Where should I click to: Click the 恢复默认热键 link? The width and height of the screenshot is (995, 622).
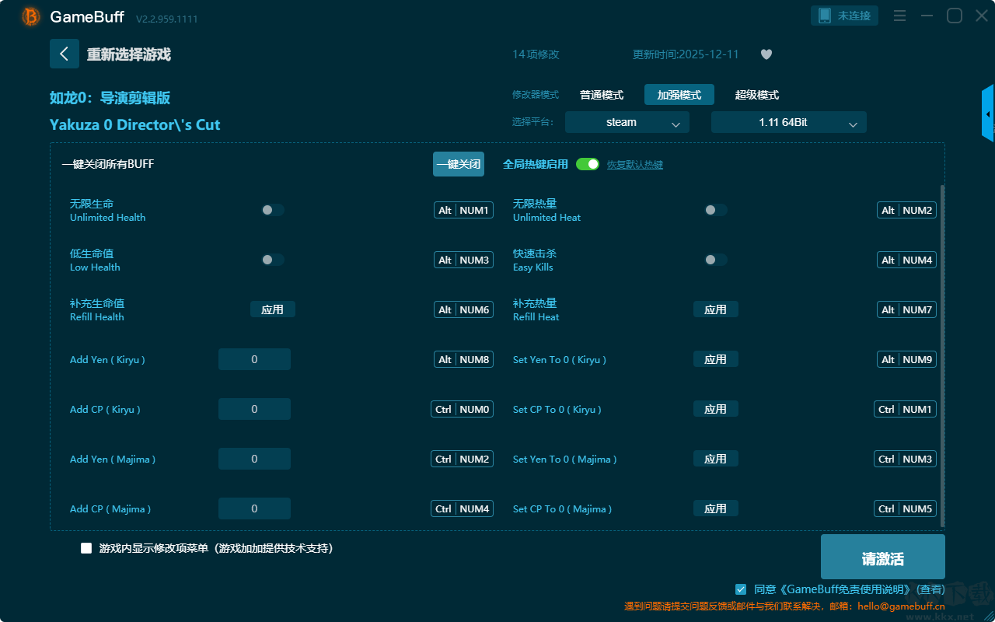(x=634, y=165)
